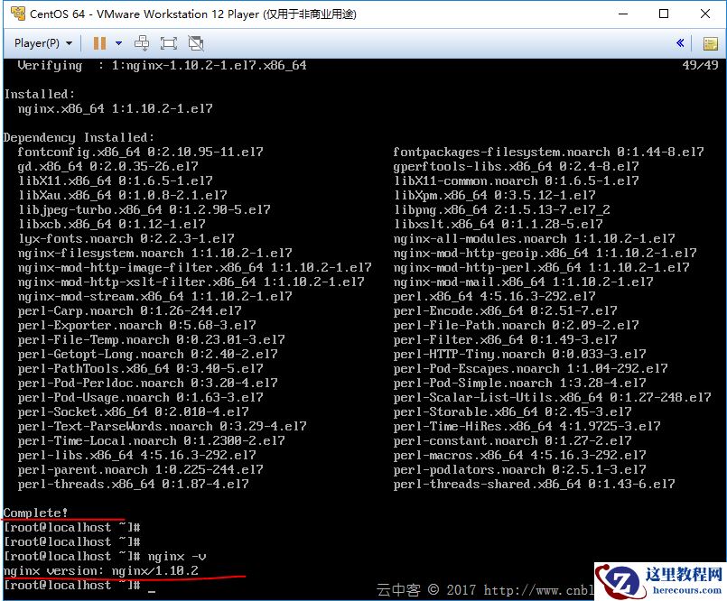Image resolution: width=727 pixels, height=601 pixels.
Task: Click 'perl-HTTP-Tiny.noarch' package entry
Action: click(x=520, y=355)
